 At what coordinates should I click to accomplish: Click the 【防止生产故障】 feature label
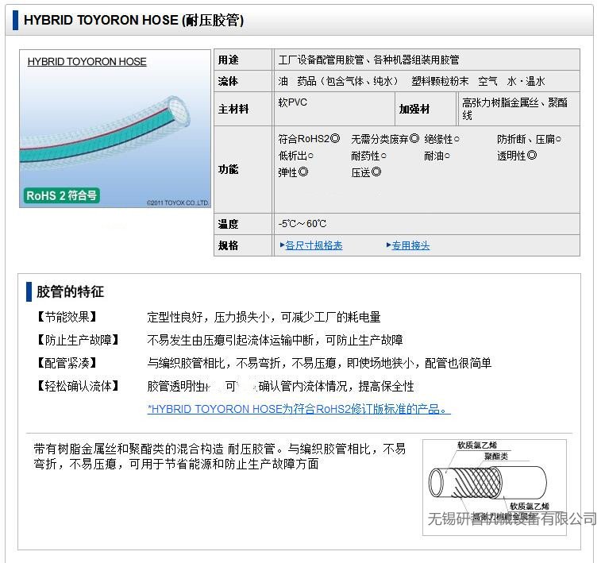click(x=78, y=340)
